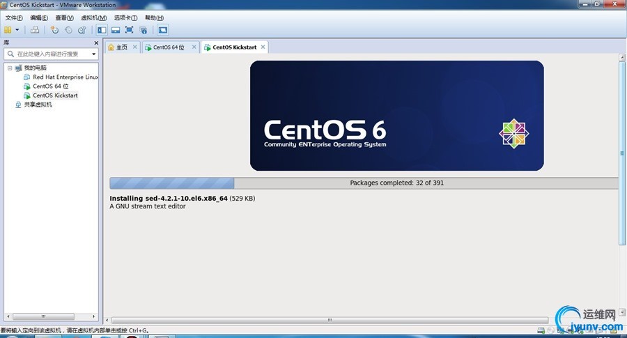Click the revert to snapshot icon
The height and width of the screenshot is (338, 627).
click(68, 30)
